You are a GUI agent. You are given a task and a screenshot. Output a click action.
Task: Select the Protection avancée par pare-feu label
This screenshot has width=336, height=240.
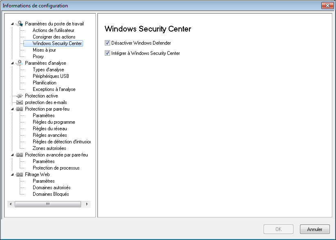click(x=56, y=155)
